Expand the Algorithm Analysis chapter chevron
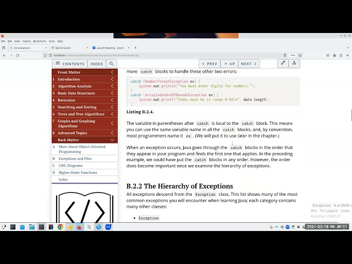The width and height of the screenshot is (352, 264). coord(112,86)
